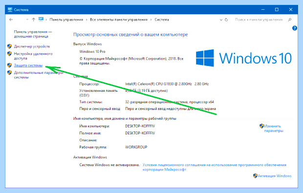The image size is (303, 193).
Task: Expand the address bar history dropdown
Action: pos(221,20)
